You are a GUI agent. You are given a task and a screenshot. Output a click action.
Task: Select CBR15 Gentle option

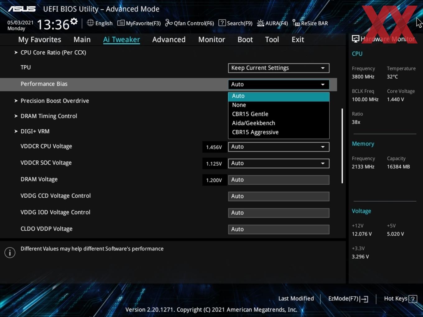pyautogui.click(x=279, y=114)
